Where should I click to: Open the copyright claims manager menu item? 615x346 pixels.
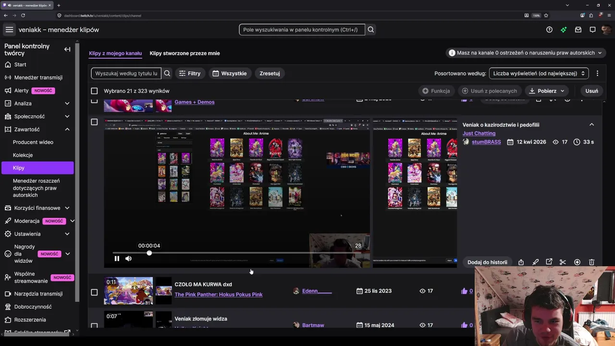point(38,188)
